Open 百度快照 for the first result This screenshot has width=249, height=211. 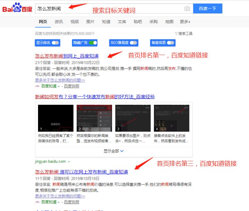coord(72,86)
